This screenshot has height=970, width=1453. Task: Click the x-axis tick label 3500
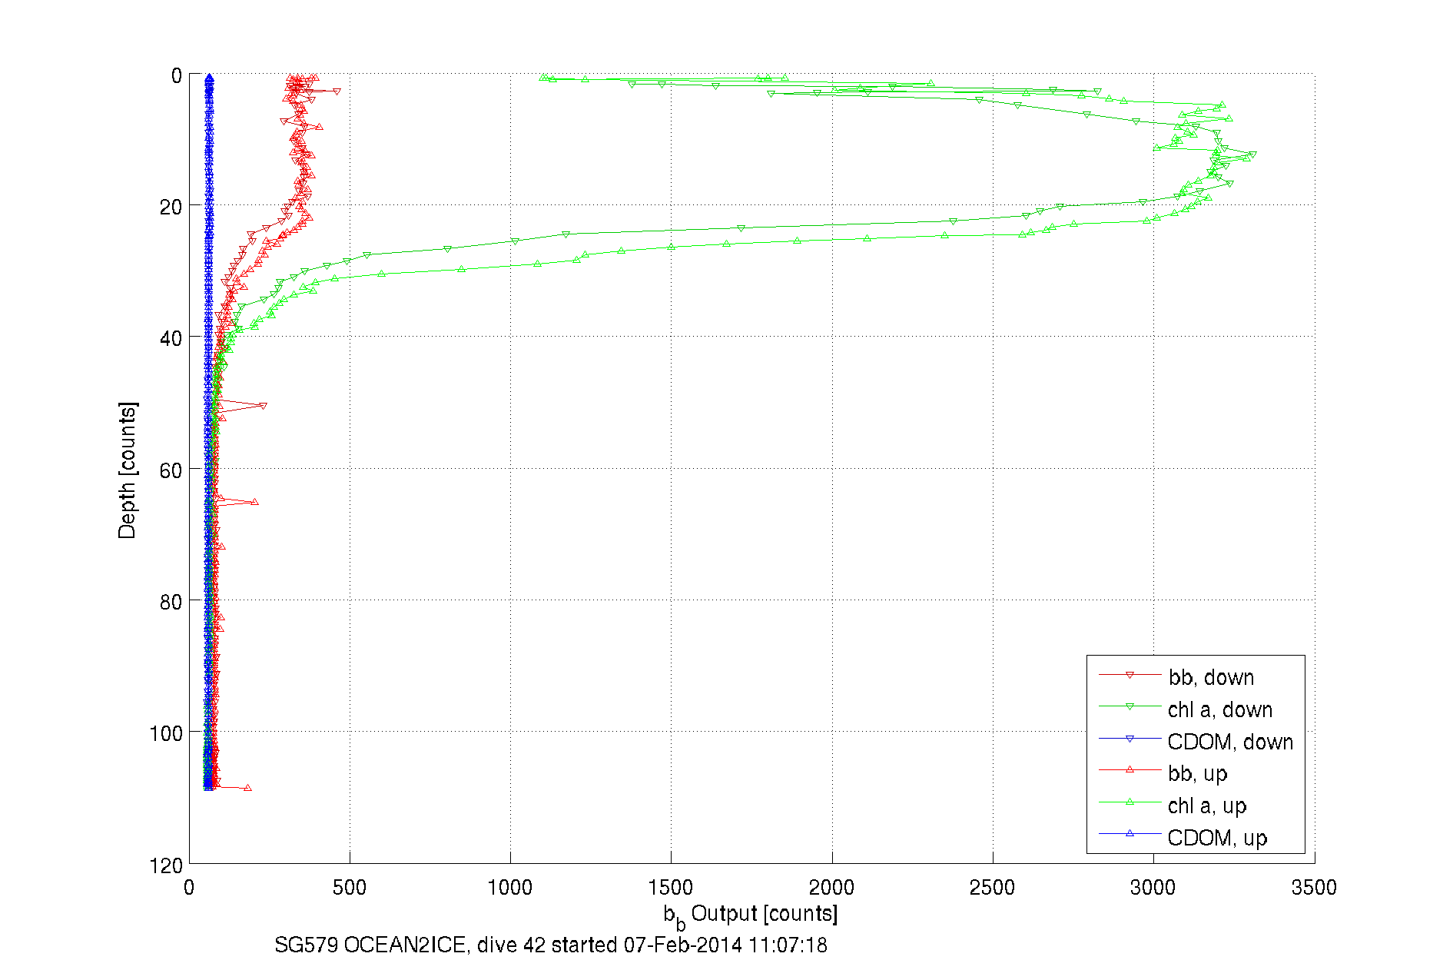[1314, 888]
